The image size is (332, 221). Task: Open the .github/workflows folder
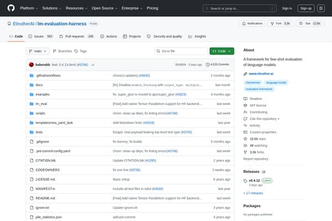click(x=48, y=76)
